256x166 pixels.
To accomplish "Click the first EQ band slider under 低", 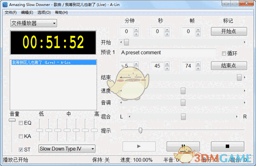I will point(39,130).
